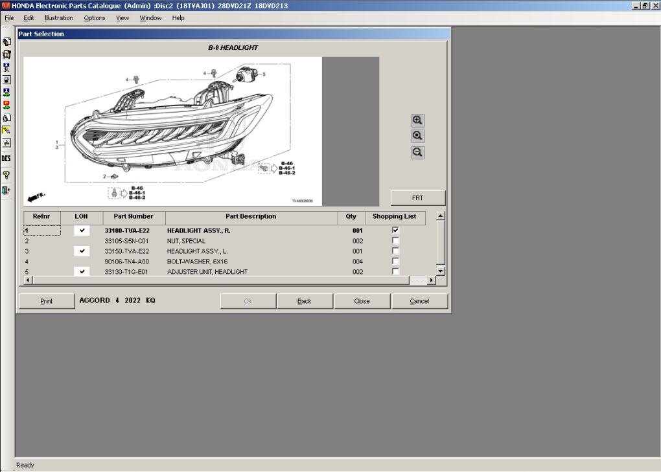Click the exit door icon in left toolbar
The width and height of the screenshot is (661, 472).
pos(6,190)
